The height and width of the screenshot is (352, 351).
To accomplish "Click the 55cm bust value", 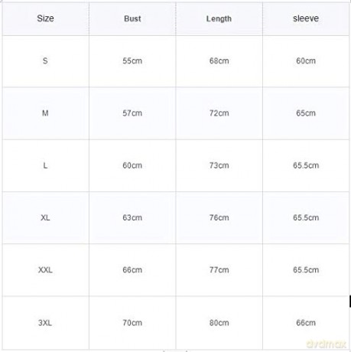I will point(132,60).
